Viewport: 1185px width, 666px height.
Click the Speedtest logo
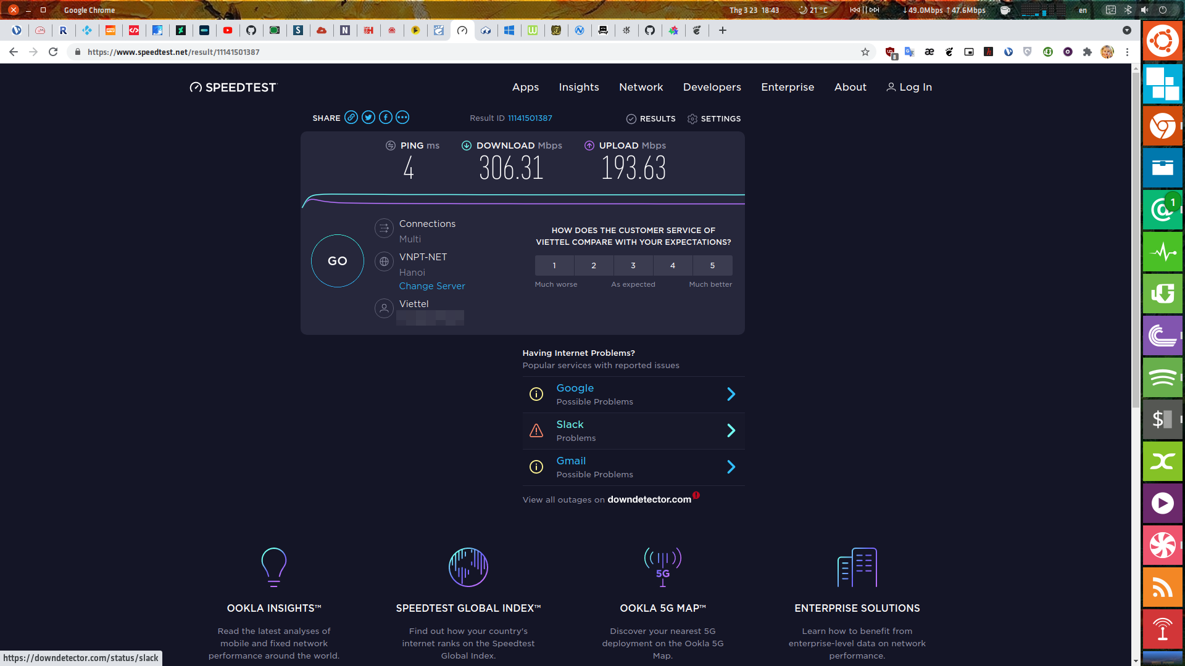pyautogui.click(x=233, y=88)
